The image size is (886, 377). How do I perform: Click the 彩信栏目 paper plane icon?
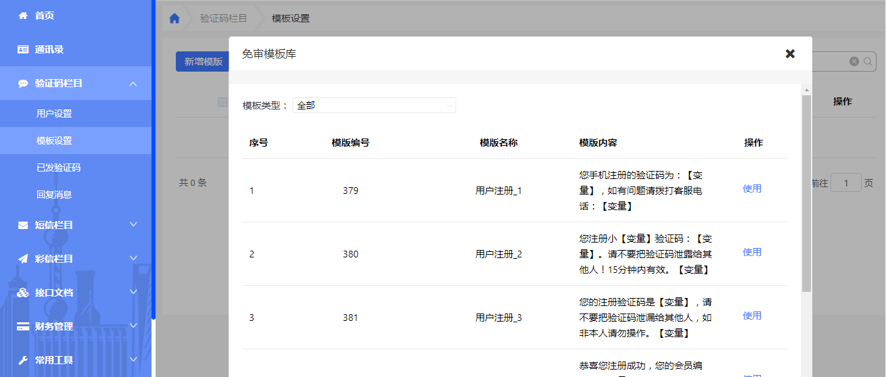pyautogui.click(x=23, y=259)
